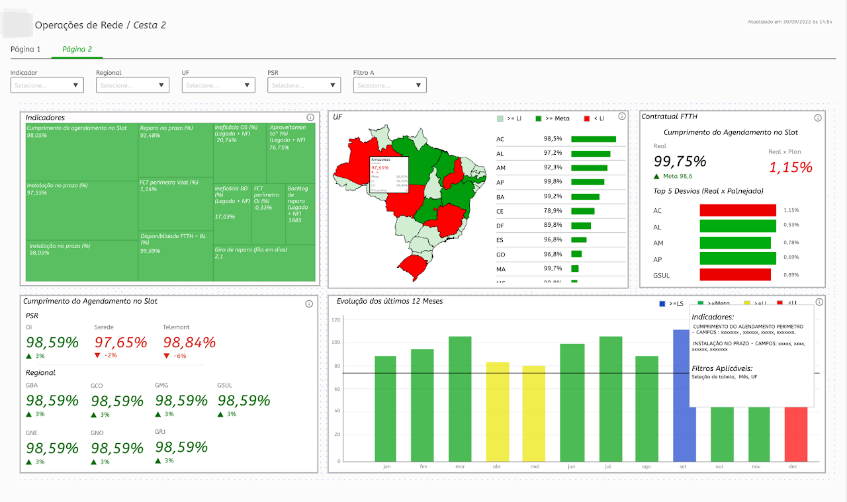Expand the Indicador dropdown filter
This screenshot has width=847, height=502.
point(47,85)
